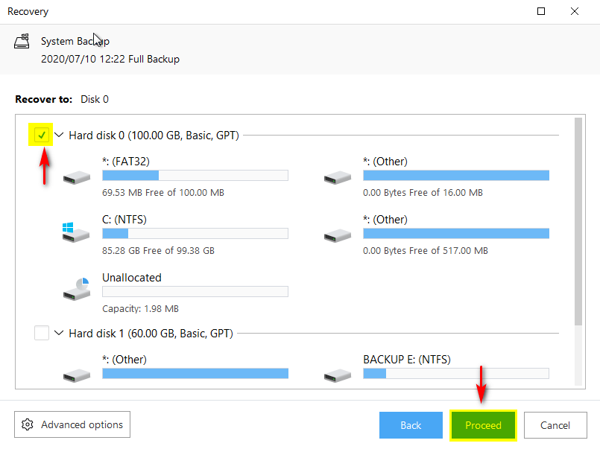Image resolution: width=600 pixels, height=449 pixels.
Task: Cancel the recovery dialog
Action: 555,425
